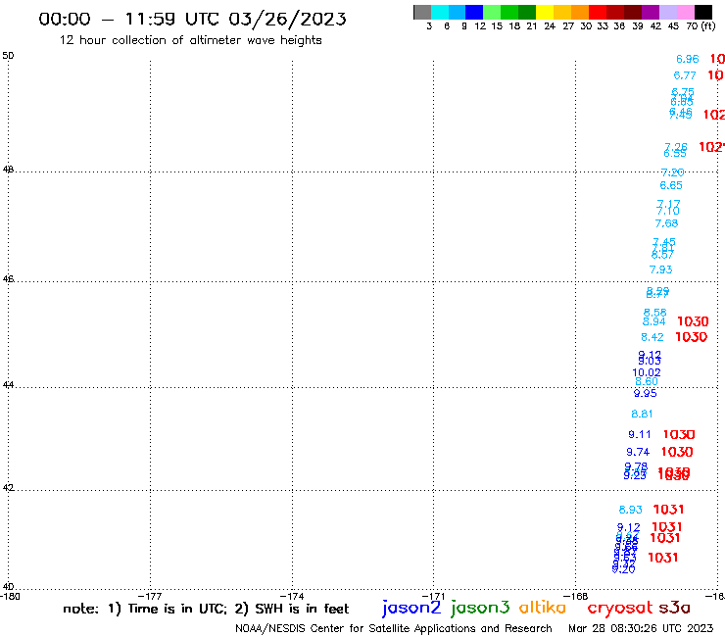The image size is (725, 637).
Task: Click the 'NOAA/NESDIS Center for Satellite Applications and Research' credit
Action: pos(394,628)
